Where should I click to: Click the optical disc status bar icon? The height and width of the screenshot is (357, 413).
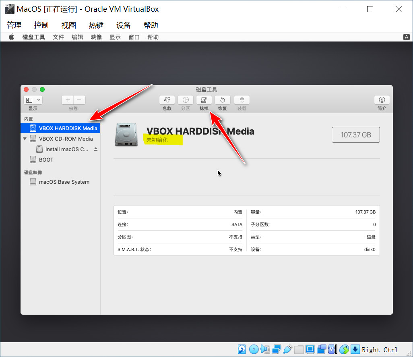[x=254, y=349]
